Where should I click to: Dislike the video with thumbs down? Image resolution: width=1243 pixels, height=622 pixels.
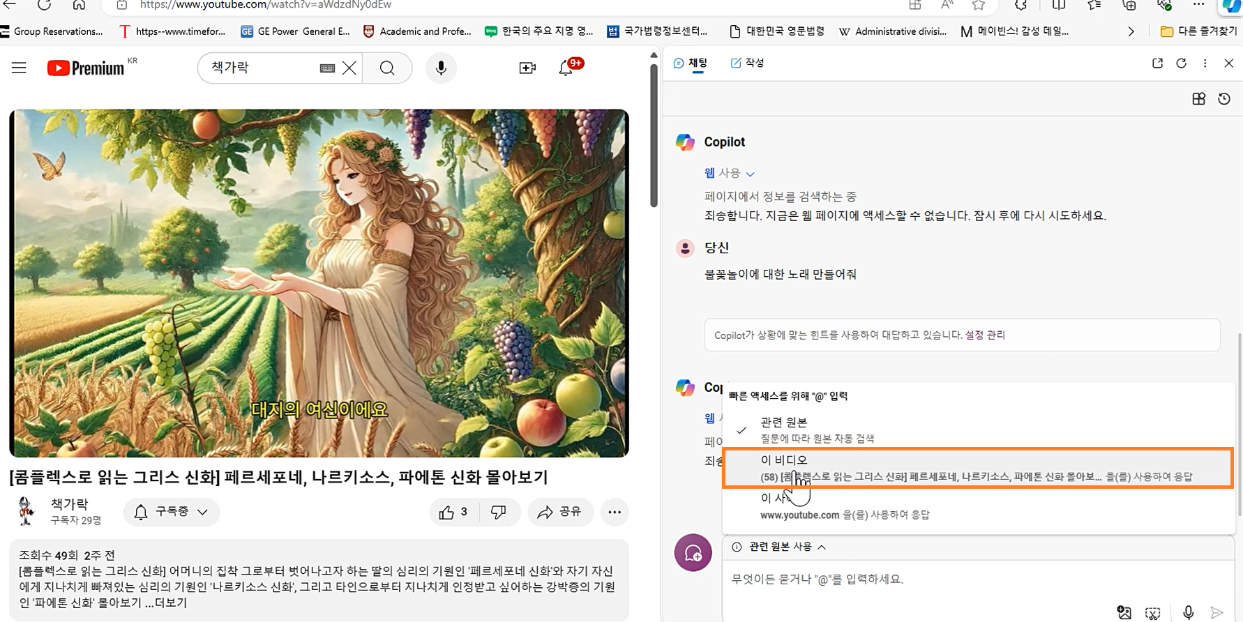tap(499, 512)
